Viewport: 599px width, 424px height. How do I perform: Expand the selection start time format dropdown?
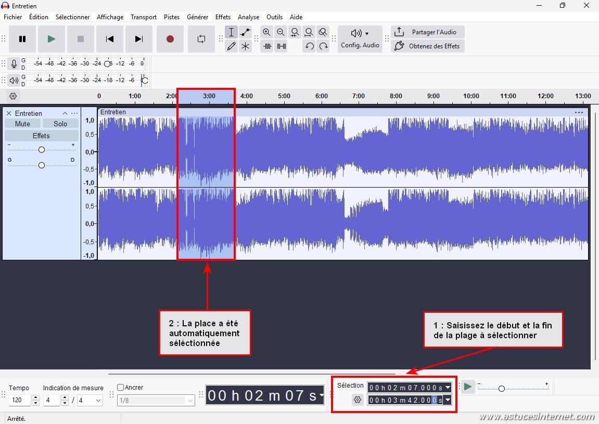point(448,387)
